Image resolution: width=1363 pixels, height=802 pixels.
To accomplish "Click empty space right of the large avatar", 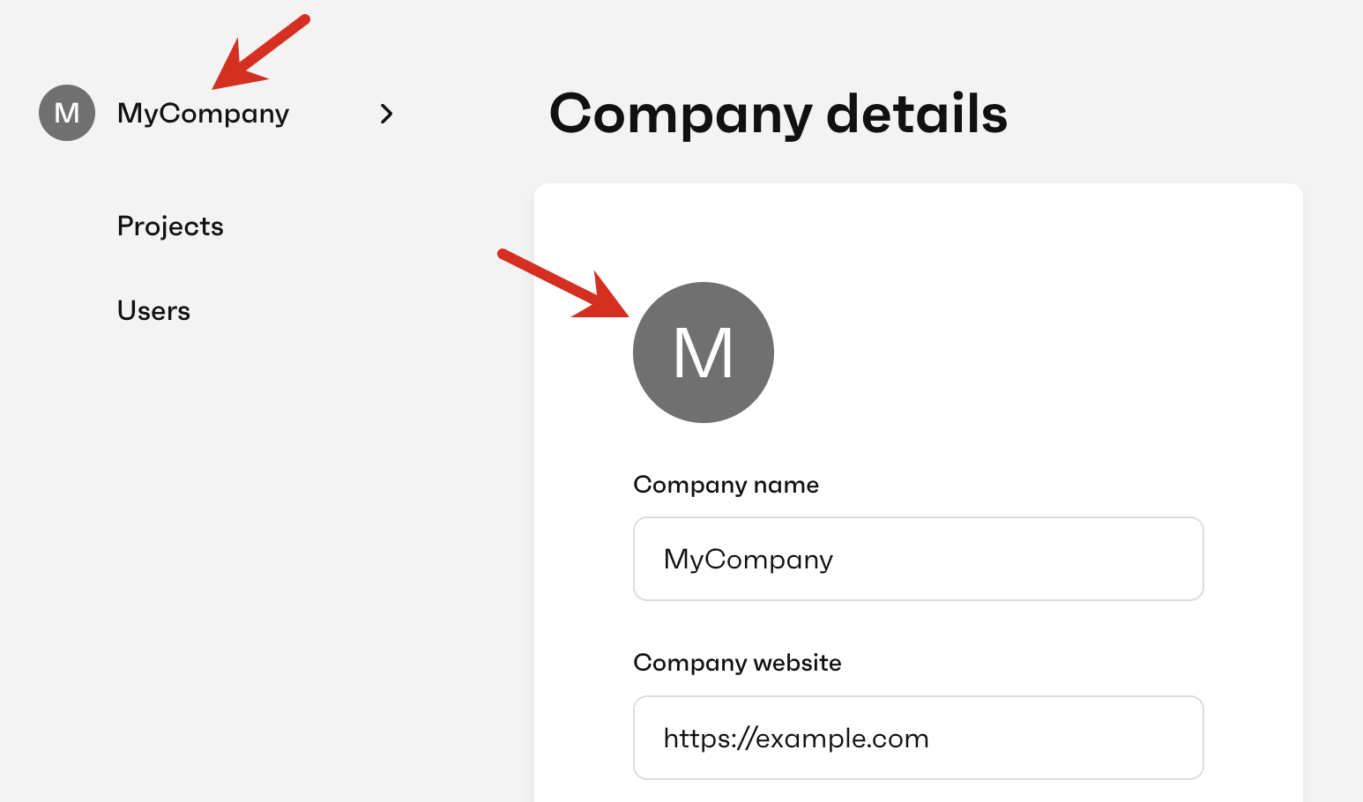I will coord(1014,353).
